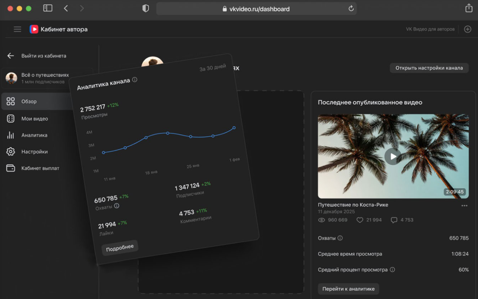Open the three-dot menu for Коста-Рика video

[464, 206]
